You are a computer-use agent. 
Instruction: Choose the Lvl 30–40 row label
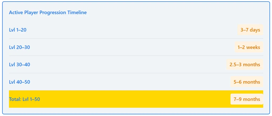point(19,65)
